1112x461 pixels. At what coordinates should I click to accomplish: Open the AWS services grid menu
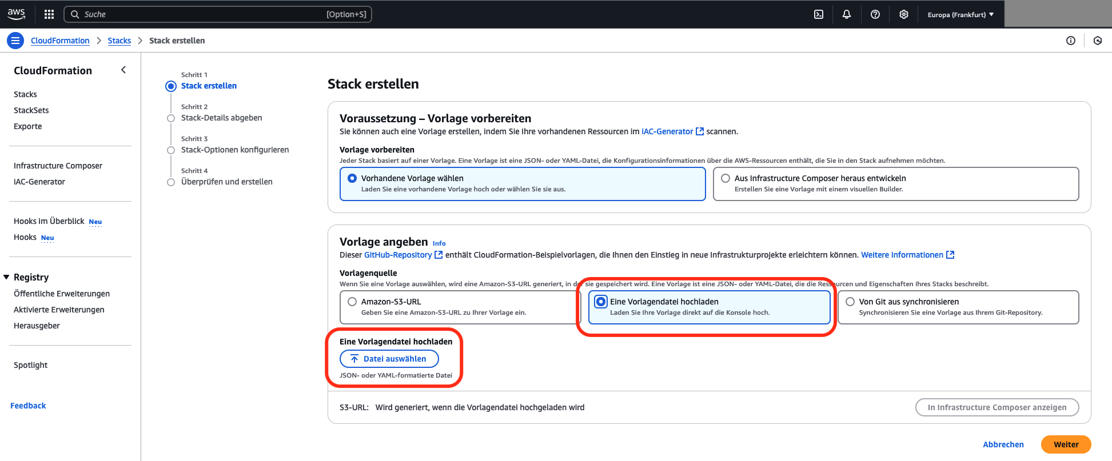(x=49, y=14)
